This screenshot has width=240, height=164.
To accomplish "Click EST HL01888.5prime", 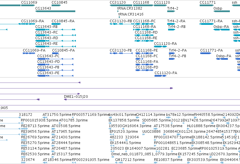I will [x=201, y=126].
